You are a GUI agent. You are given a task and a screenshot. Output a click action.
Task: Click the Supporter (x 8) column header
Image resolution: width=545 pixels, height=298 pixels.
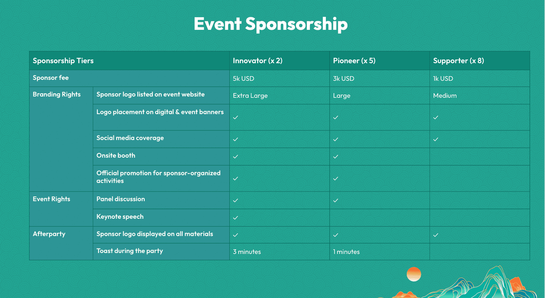pos(459,61)
